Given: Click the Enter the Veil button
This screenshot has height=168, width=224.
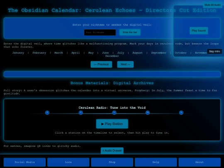Looking at the screenshot, I should 130,32.
